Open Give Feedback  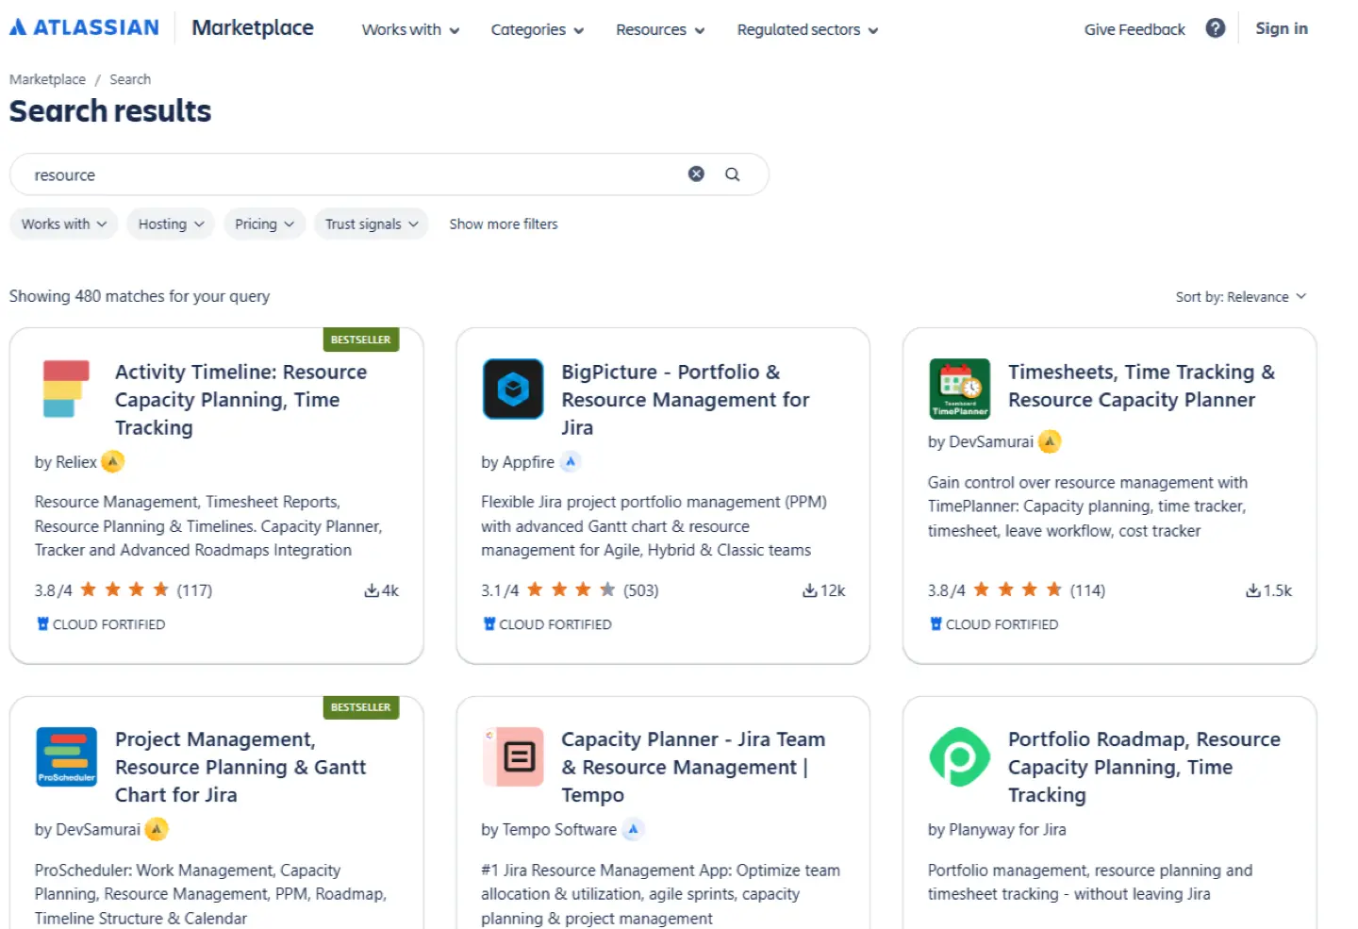[x=1134, y=29]
